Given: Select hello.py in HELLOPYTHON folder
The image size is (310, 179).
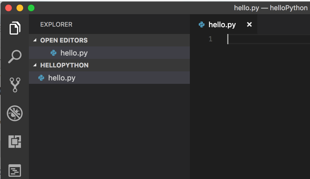Looking at the screenshot, I should (109, 78).
